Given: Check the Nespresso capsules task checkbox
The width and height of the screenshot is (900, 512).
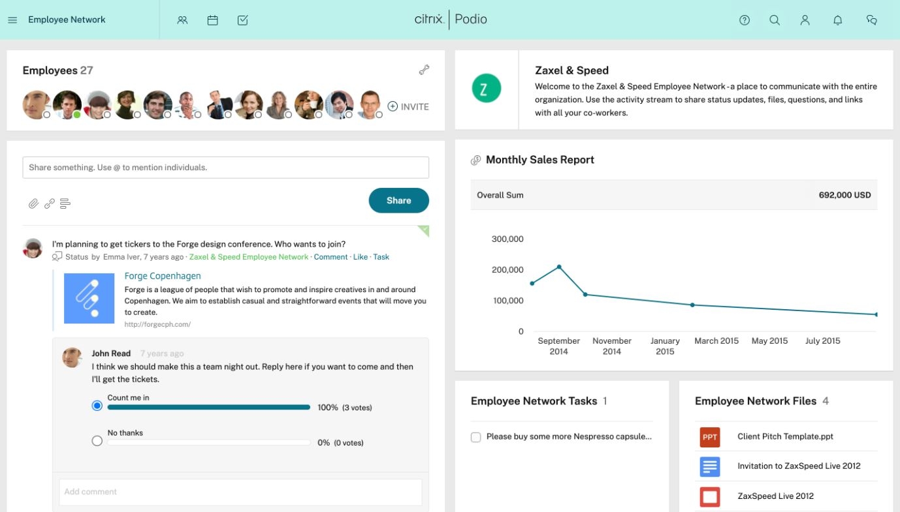Looking at the screenshot, I should [476, 437].
